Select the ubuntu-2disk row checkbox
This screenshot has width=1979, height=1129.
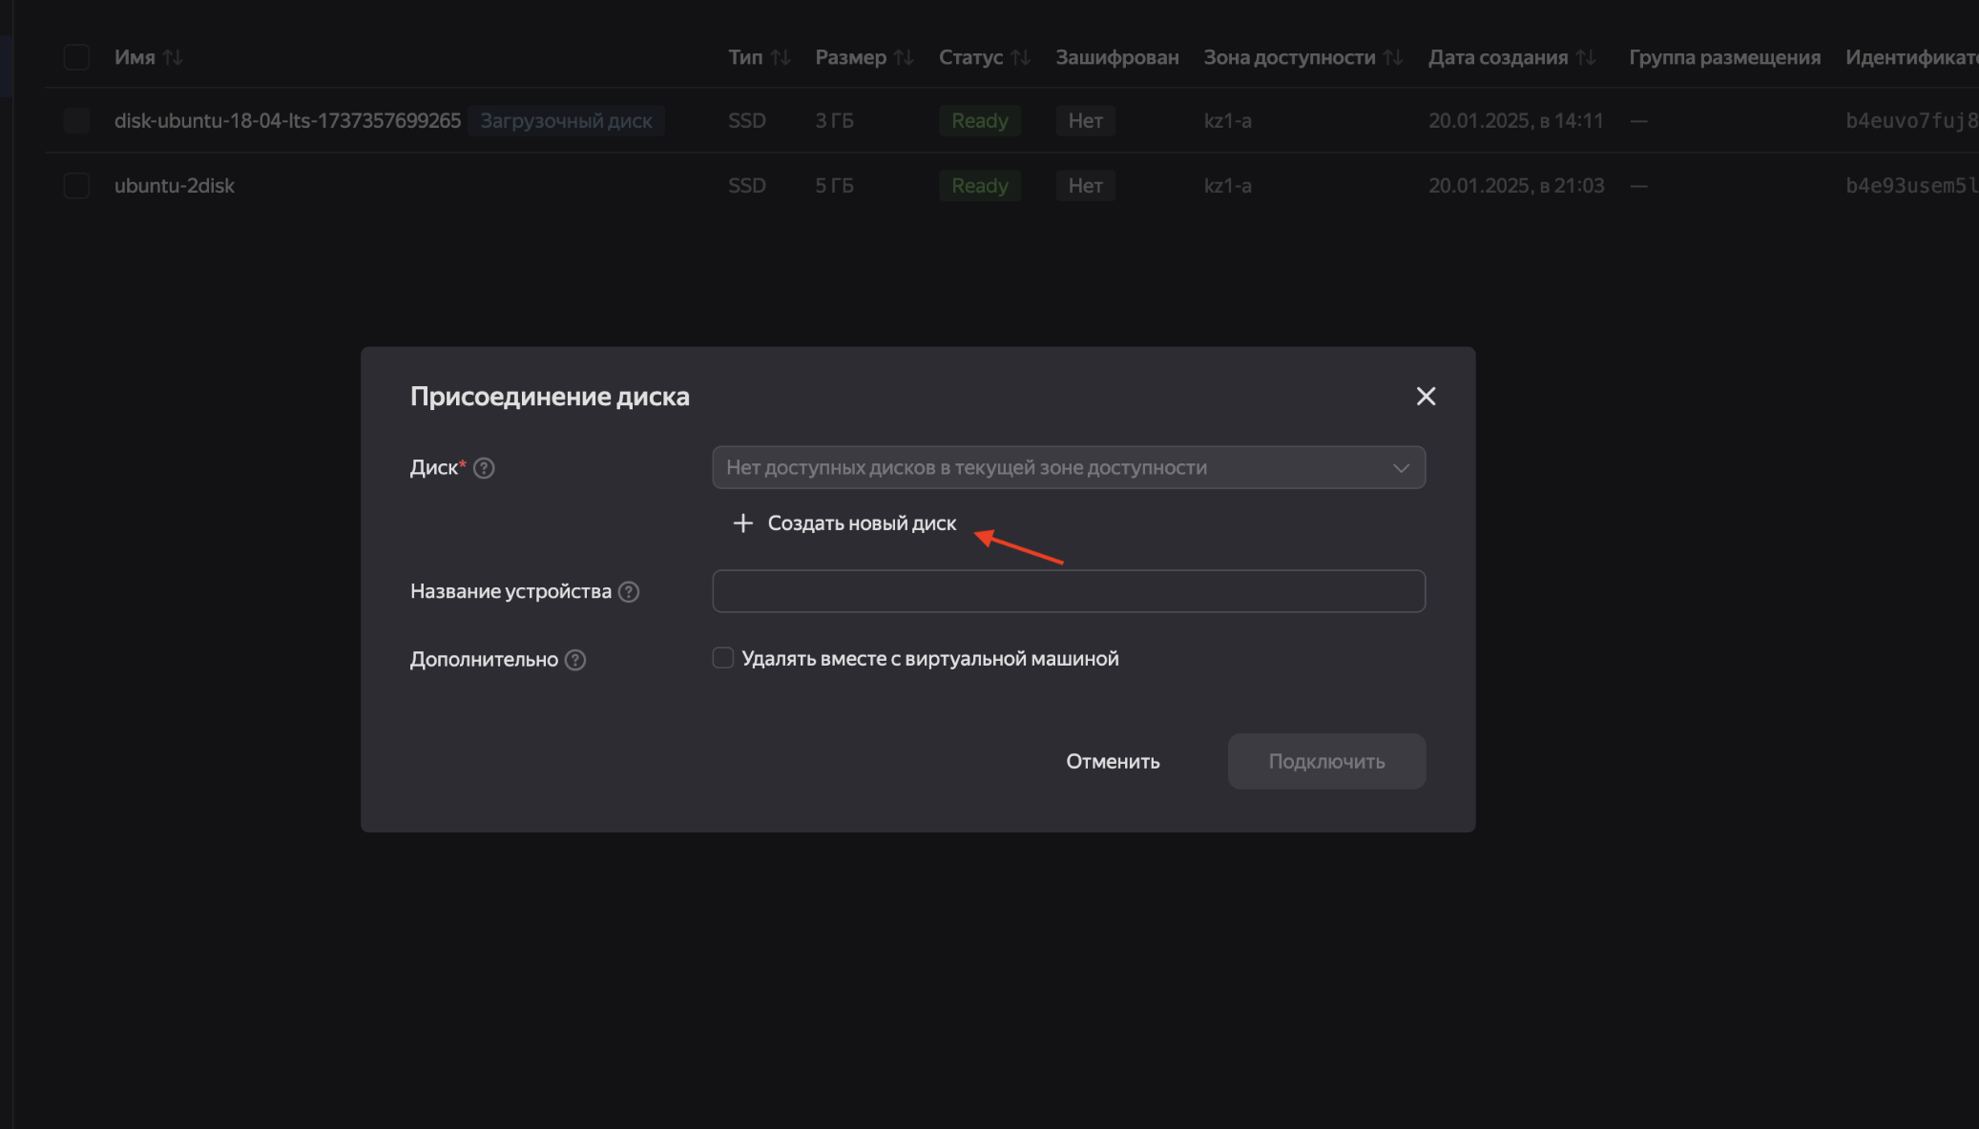pos(76,186)
